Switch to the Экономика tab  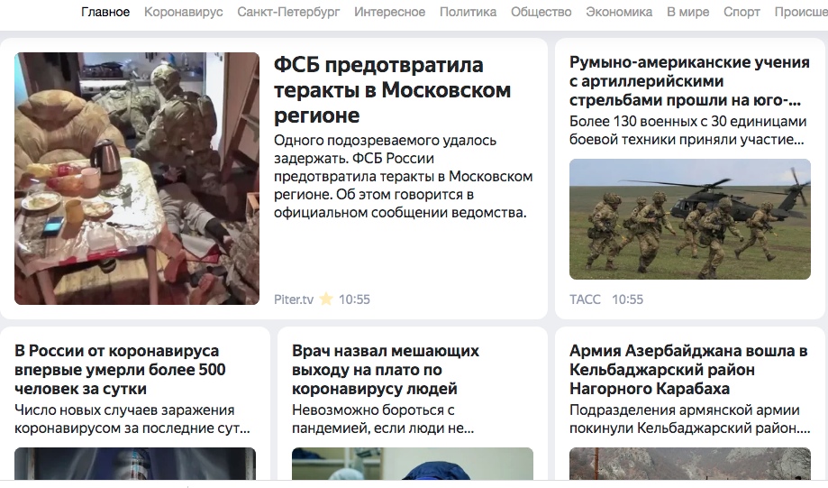click(619, 12)
